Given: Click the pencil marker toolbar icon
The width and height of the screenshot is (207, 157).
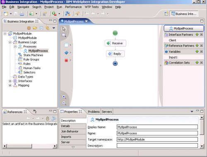Looking at the screenshot, I should [77, 14].
